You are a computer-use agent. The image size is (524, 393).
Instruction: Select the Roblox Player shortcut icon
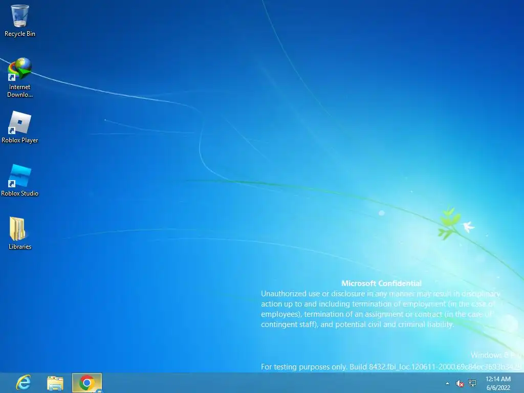20,122
